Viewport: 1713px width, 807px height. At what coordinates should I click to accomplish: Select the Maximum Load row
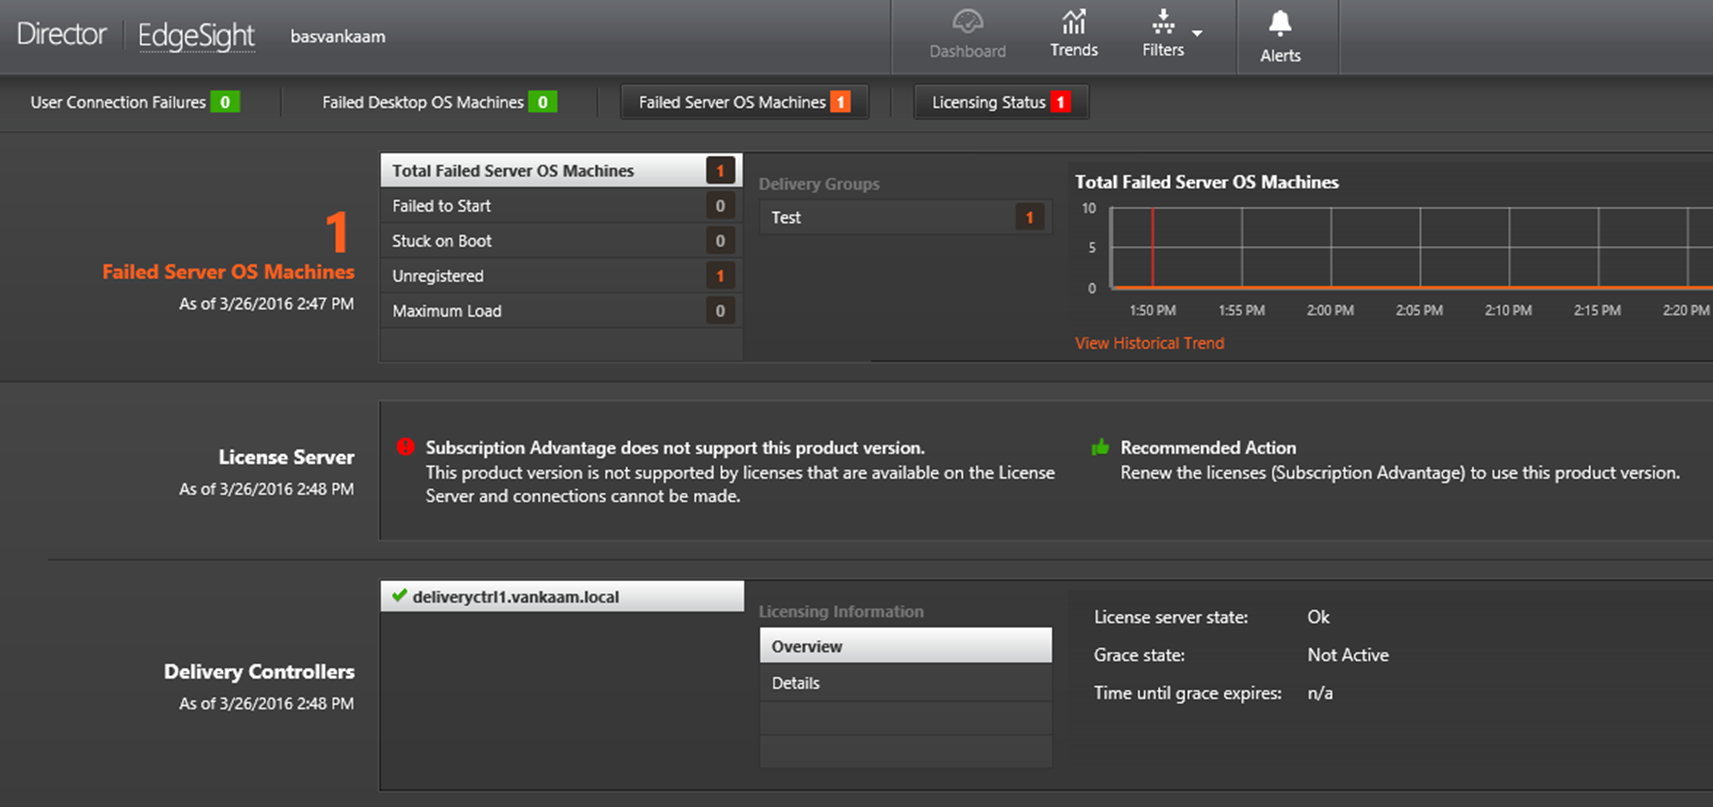pyautogui.click(x=561, y=311)
